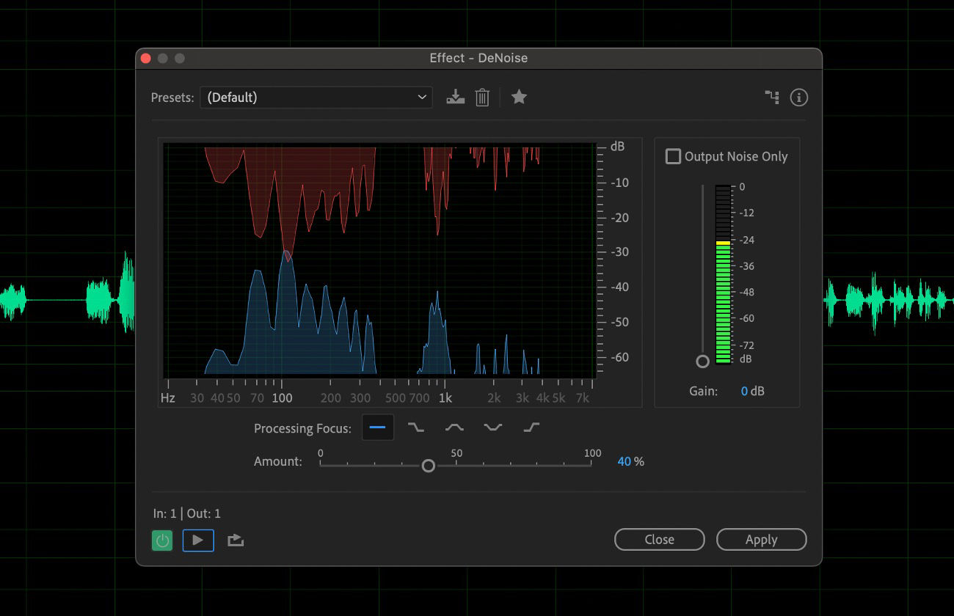Save current settings as a new preset
The image size is (954, 616).
(455, 96)
